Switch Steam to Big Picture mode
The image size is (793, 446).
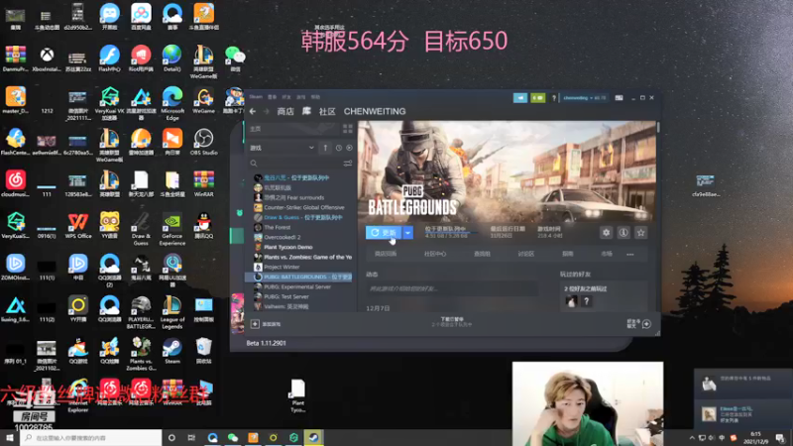pyautogui.click(x=619, y=98)
